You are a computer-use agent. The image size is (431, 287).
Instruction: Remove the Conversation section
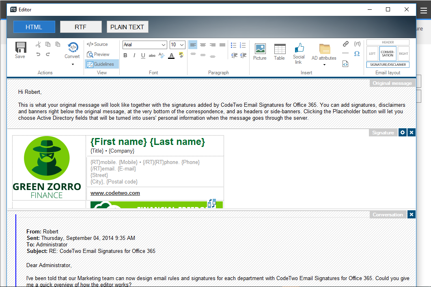coord(411,214)
